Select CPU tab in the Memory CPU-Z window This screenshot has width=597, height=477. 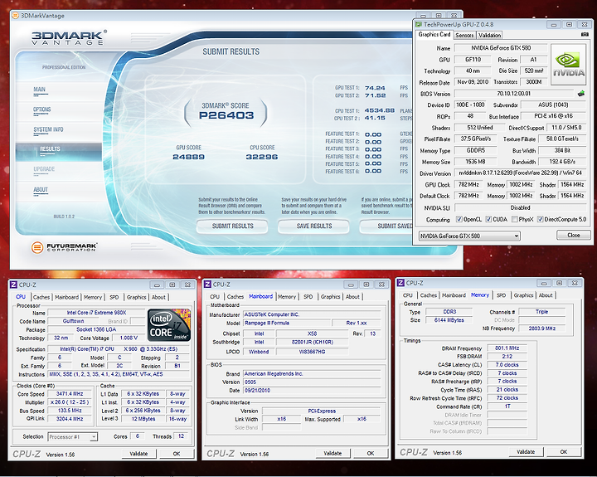point(408,295)
